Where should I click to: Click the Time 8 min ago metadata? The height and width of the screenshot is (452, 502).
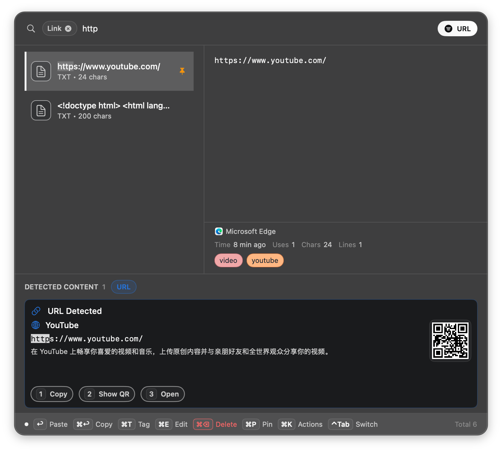[x=240, y=245]
